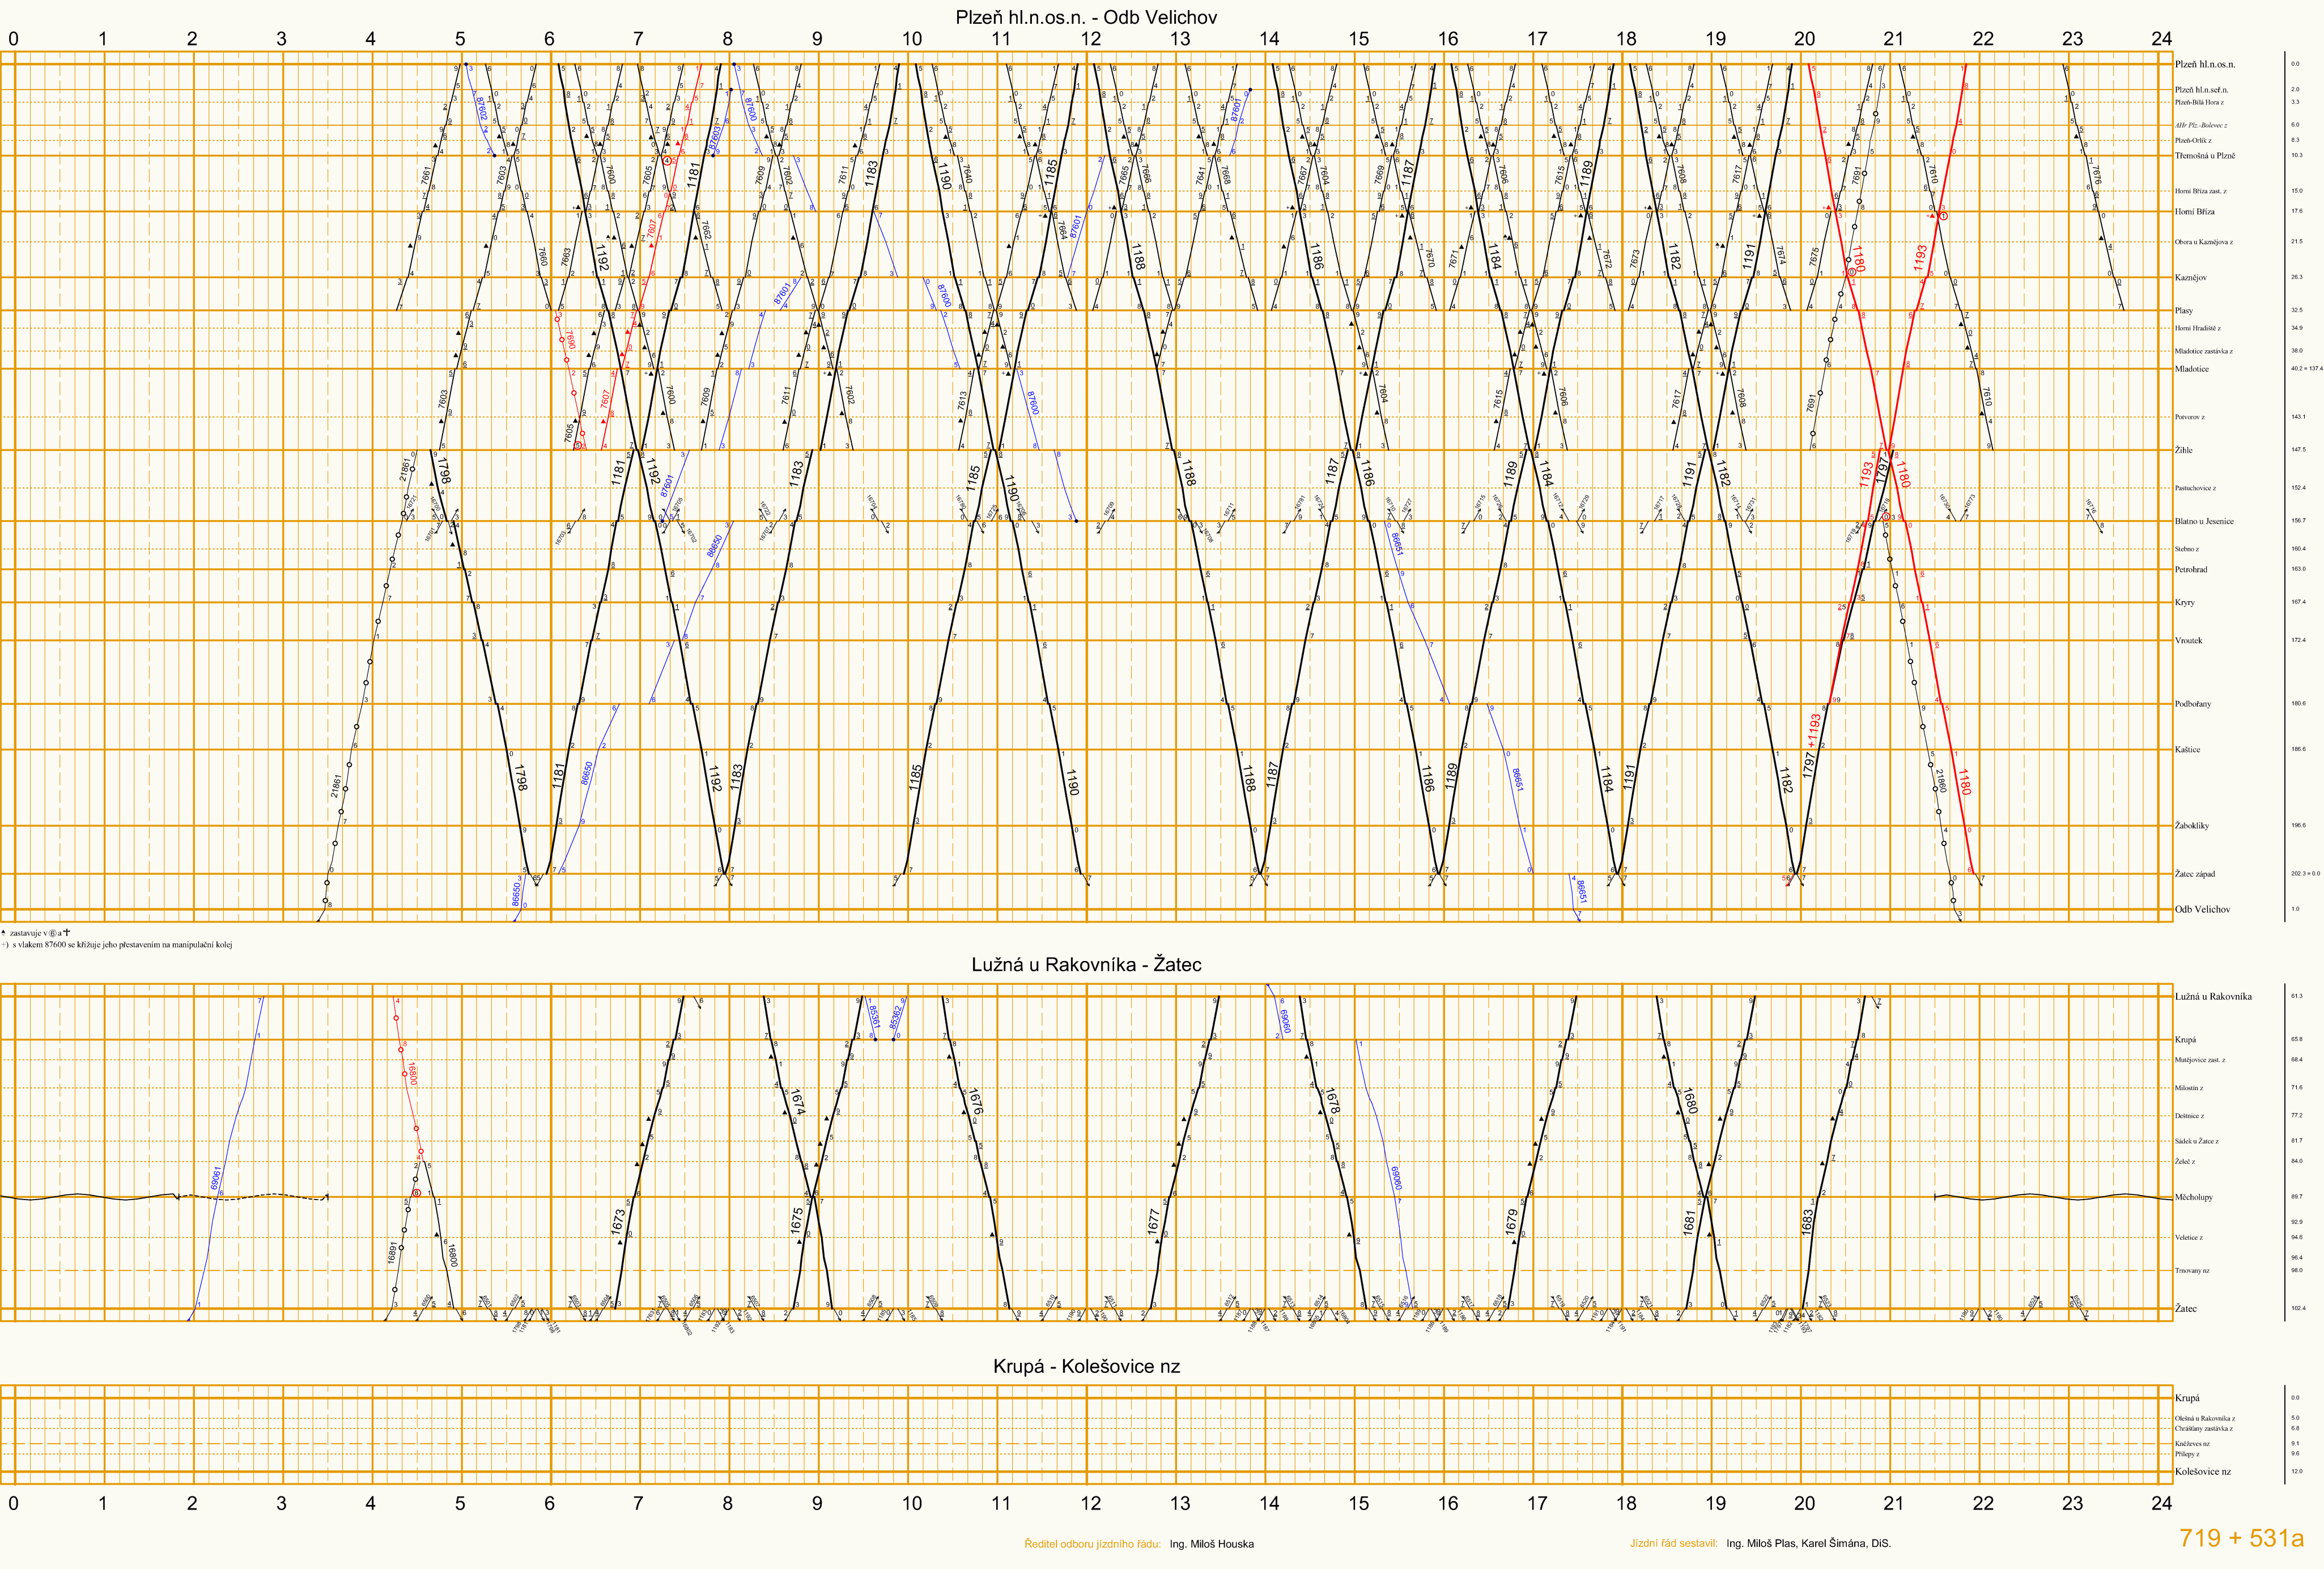Click the name Ing. Miloš Houska
The image size is (2324, 1569).
1211,1544
